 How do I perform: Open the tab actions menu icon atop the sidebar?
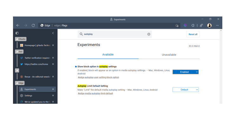(x=17, y=33)
